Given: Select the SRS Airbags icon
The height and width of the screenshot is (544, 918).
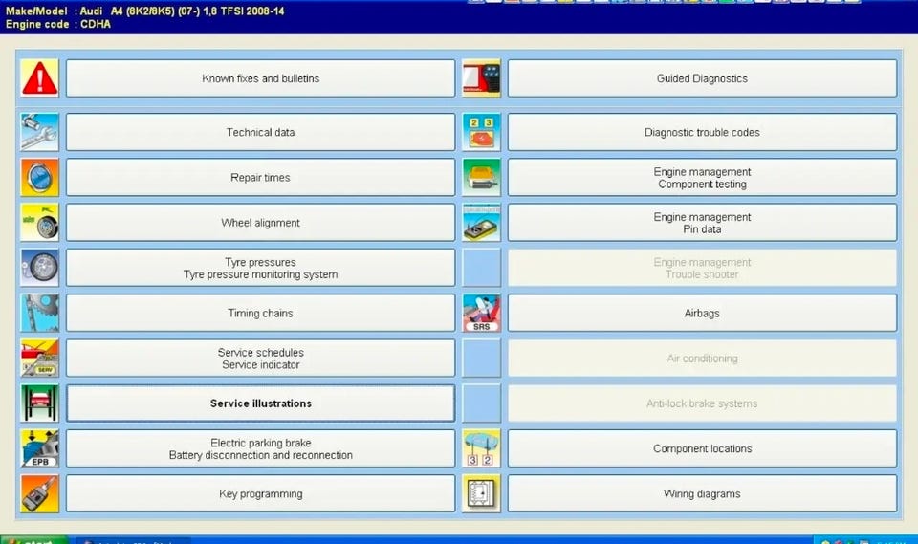Looking at the screenshot, I should coord(481,313).
